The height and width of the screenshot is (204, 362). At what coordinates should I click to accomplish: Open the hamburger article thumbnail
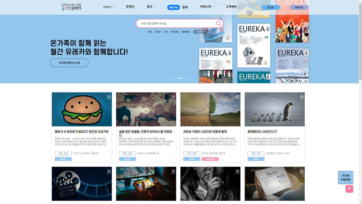(82, 109)
